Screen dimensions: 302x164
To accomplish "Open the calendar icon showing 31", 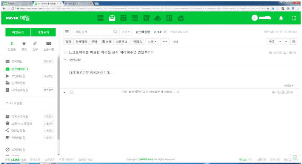I will pyautogui.click(x=123, y=18).
